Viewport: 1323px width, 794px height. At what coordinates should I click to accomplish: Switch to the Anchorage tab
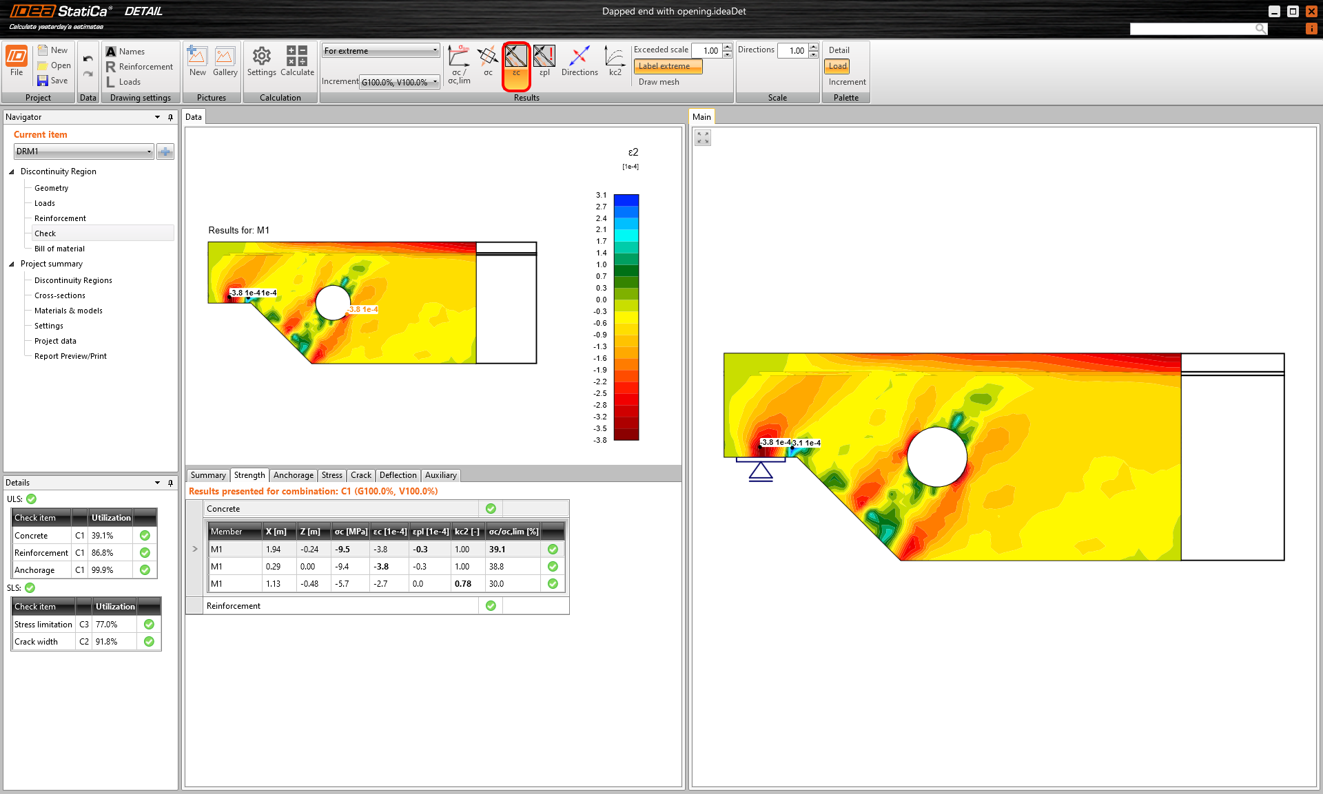point(293,475)
